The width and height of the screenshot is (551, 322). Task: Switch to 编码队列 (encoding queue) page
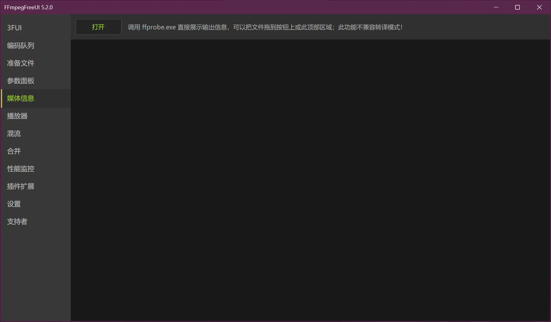pyautogui.click(x=21, y=46)
